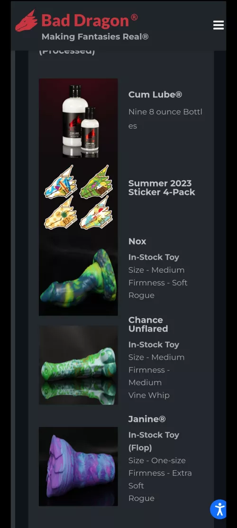Open the Chance Unflared product title
This screenshot has height=528, width=237.
coord(148,324)
